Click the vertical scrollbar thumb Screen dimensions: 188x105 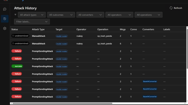tap(187, 49)
